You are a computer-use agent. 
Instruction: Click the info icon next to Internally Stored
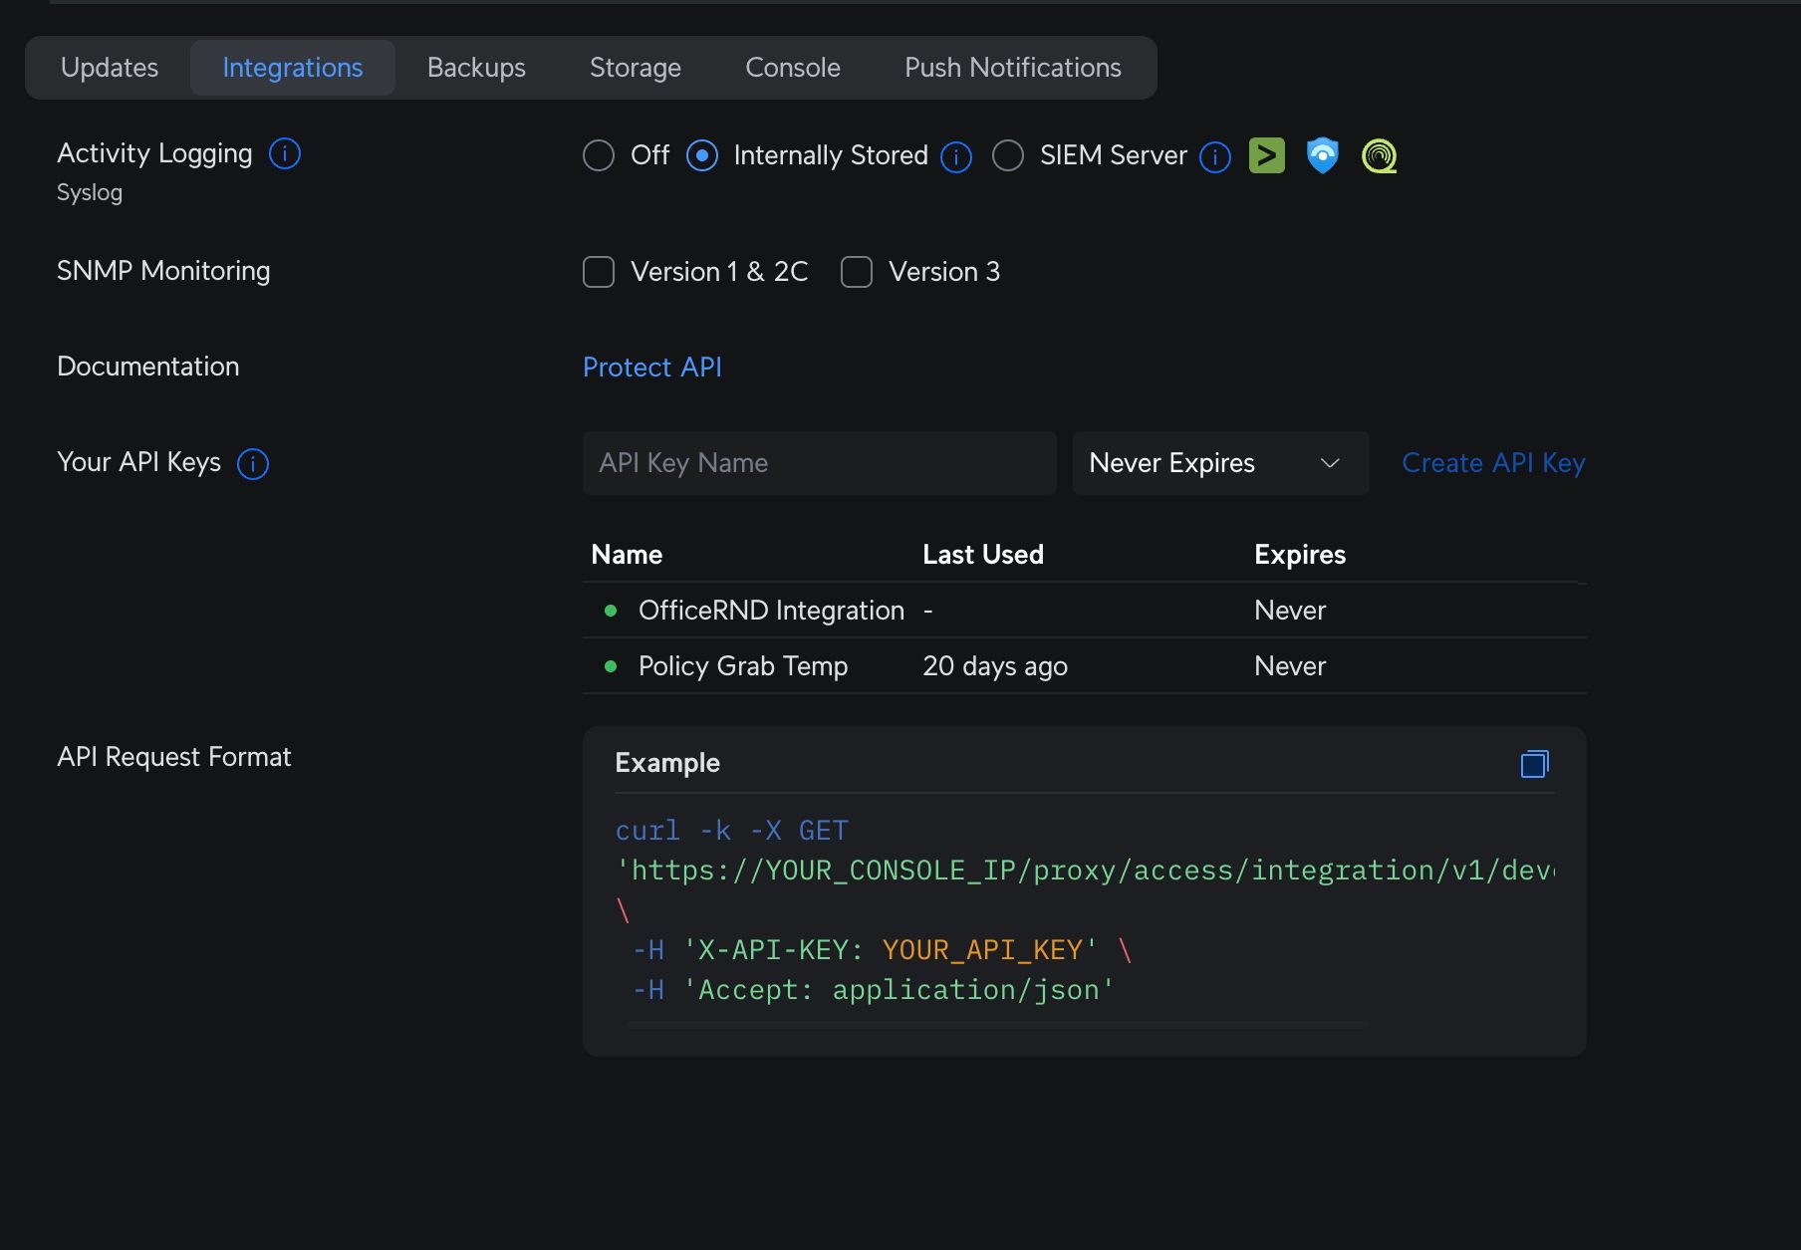click(x=956, y=156)
